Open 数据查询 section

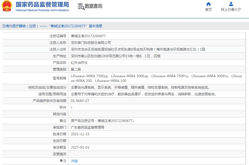pyautogui.click(x=93, y=6)
